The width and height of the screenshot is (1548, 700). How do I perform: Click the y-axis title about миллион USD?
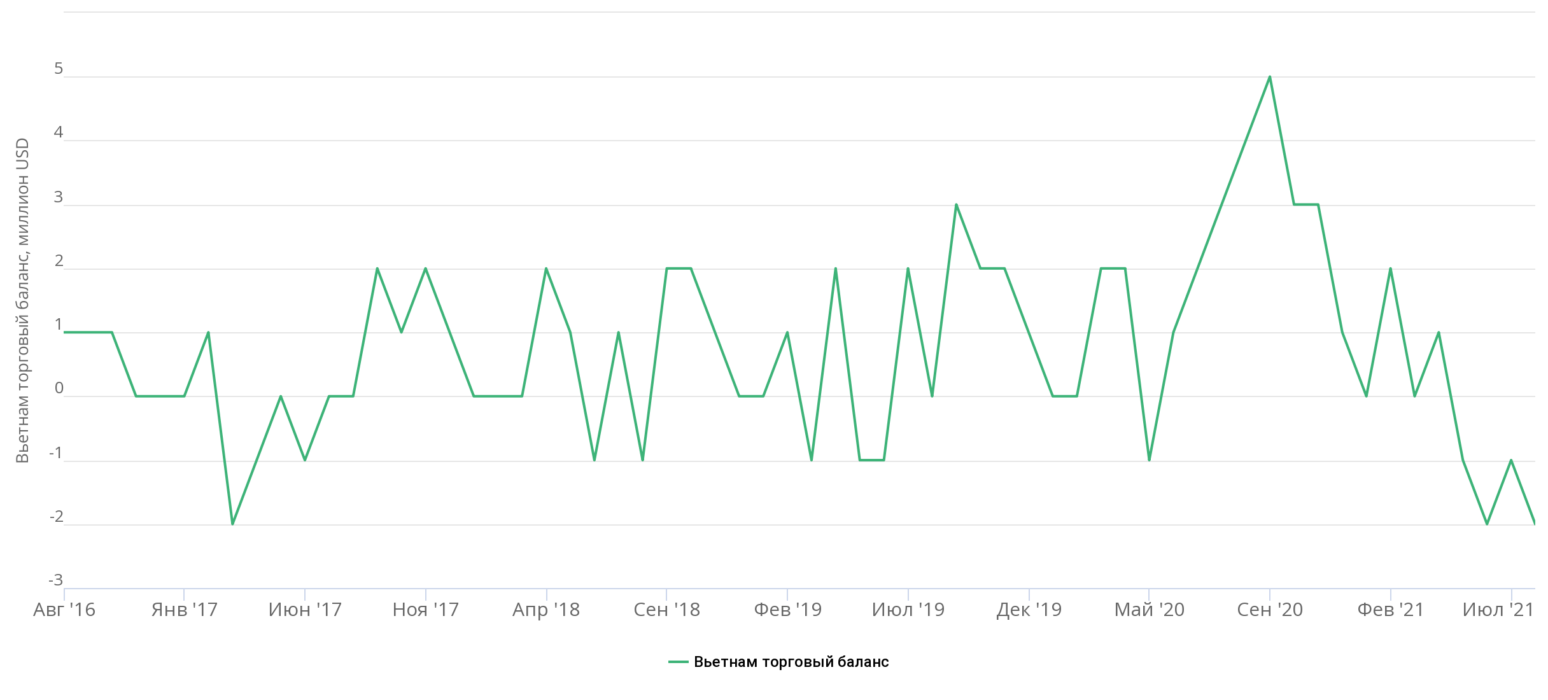click(x=22, y=300)
